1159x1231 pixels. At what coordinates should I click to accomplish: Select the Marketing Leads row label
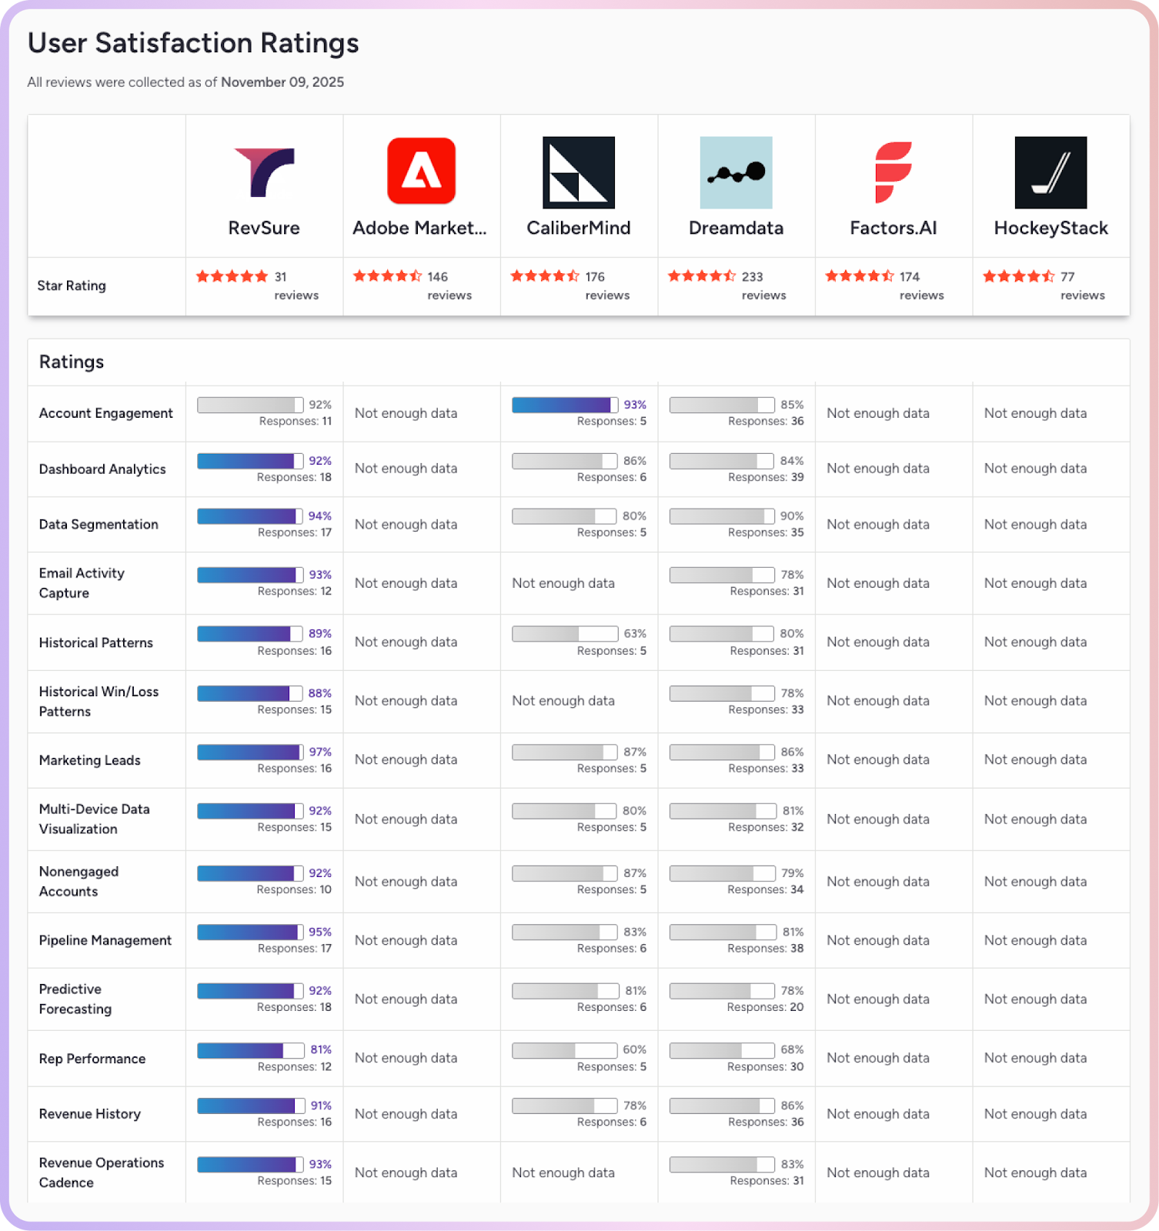pos(90,760)
